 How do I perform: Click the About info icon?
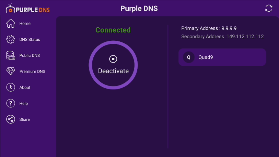point(11,88)
